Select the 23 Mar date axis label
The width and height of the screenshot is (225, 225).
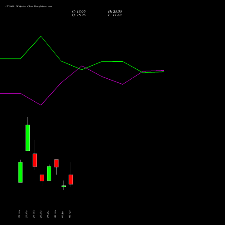click(27, 214)
